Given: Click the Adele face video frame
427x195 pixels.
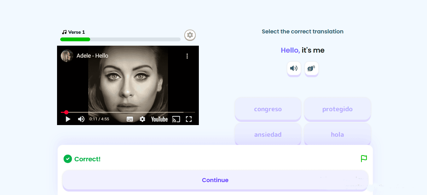Looking at the screenshot, I should pos(128,85).
